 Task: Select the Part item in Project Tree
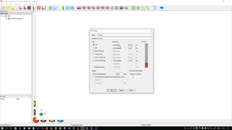coord(9,16)
